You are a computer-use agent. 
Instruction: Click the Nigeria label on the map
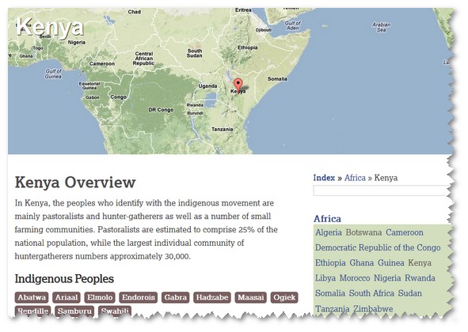point(76,43)
